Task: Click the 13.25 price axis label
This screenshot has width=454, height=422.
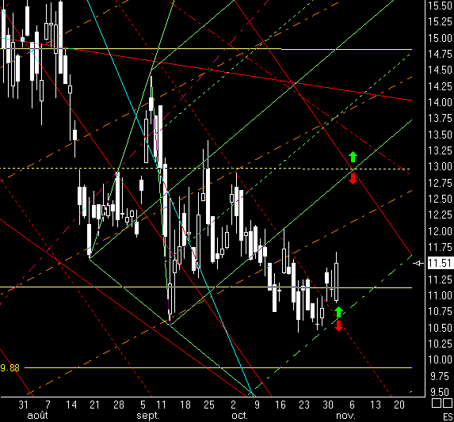Action: click(x=440, y=150)
